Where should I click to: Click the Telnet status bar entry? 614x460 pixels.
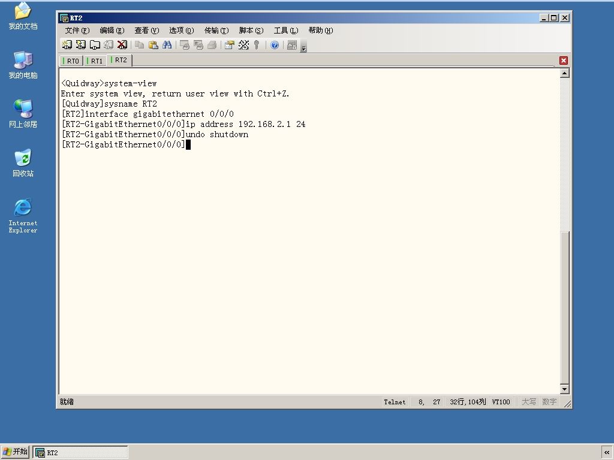pyautogui.click(x=395, y=402)
